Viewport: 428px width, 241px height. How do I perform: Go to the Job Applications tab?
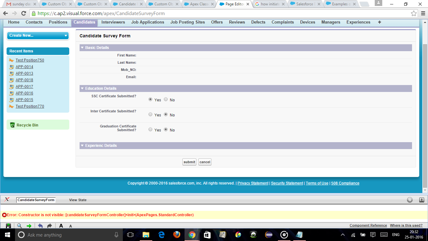tap(148, 22)
